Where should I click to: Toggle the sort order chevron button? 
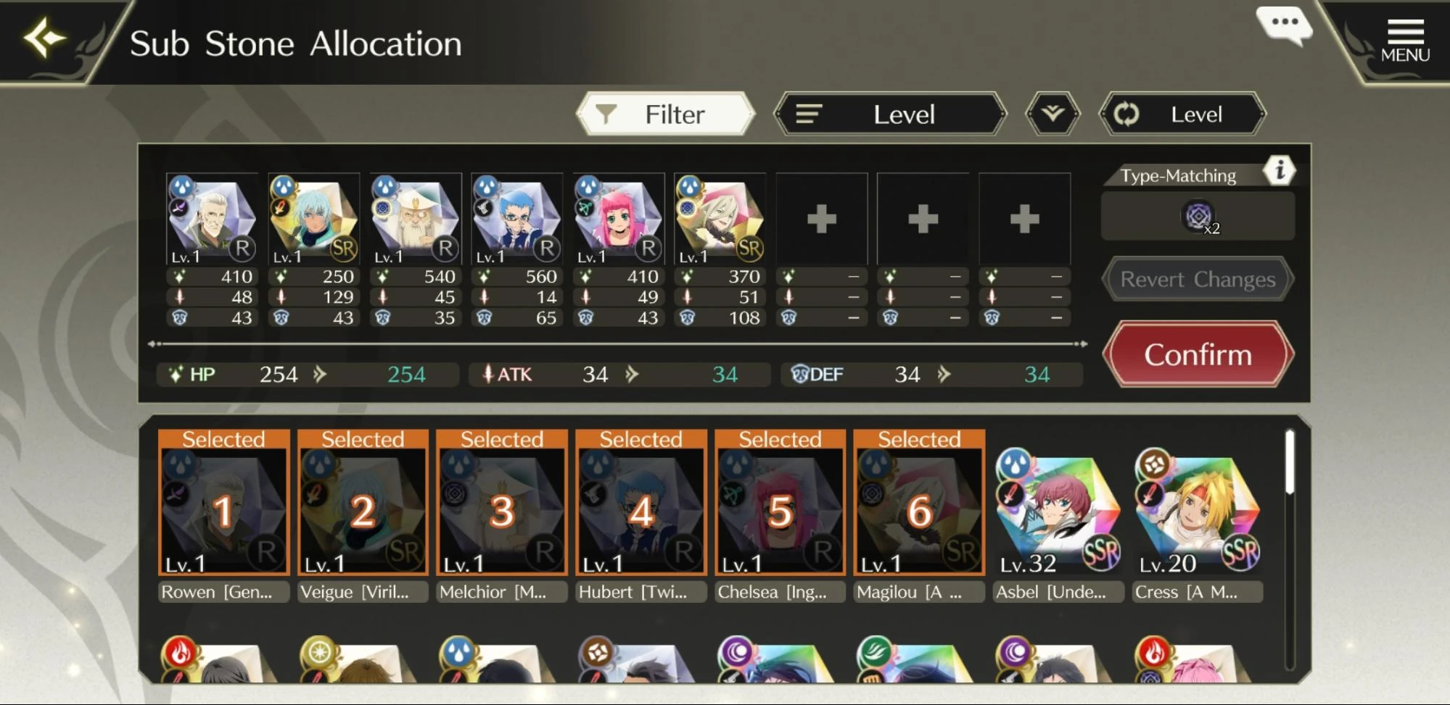click(x=1053, y=114)
